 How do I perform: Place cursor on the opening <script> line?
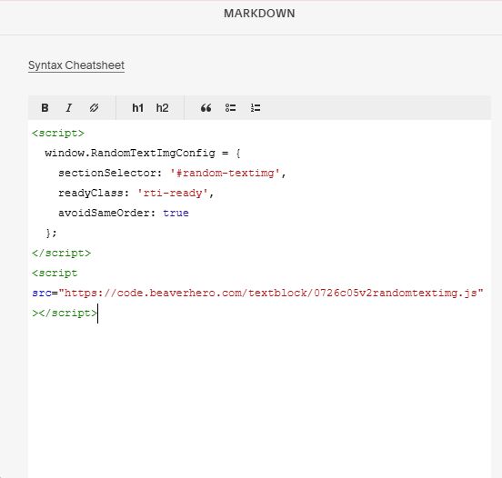(x=58, y=133)
